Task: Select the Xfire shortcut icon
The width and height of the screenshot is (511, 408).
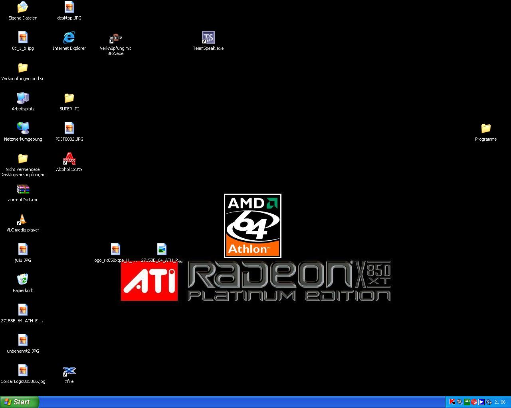Action: point(69,371)
